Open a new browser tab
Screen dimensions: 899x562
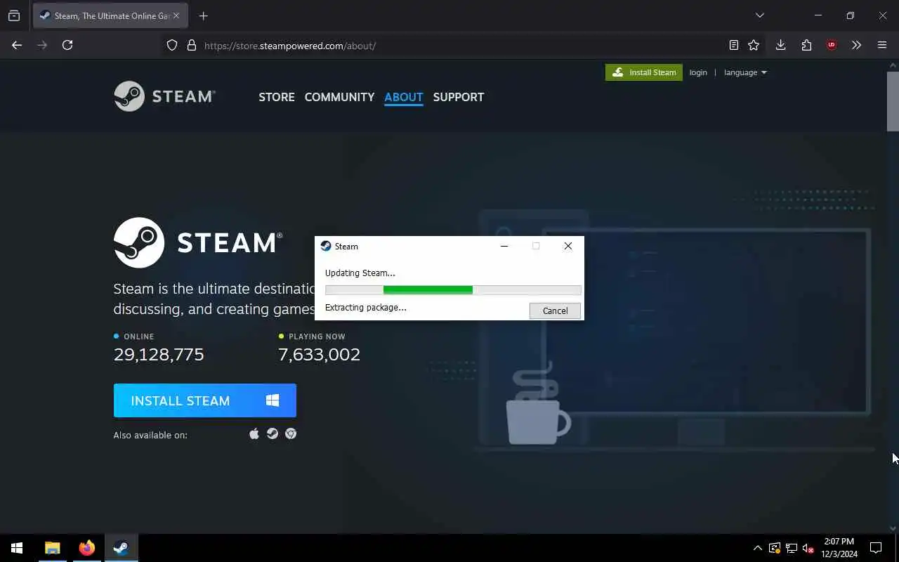pyautogui.click(x=203, y=15)
